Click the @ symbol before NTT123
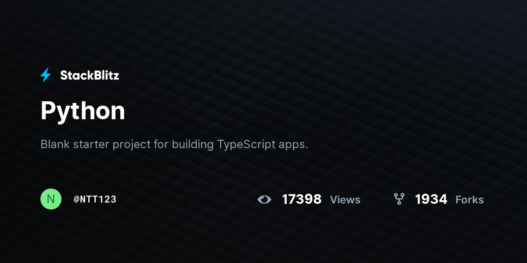This screenshot has height=263, width=527. 76,199
